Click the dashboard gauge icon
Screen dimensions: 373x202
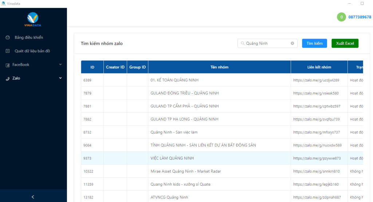[8, 37]
